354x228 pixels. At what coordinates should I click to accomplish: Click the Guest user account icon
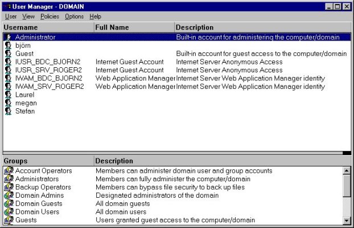coord(8,54)
